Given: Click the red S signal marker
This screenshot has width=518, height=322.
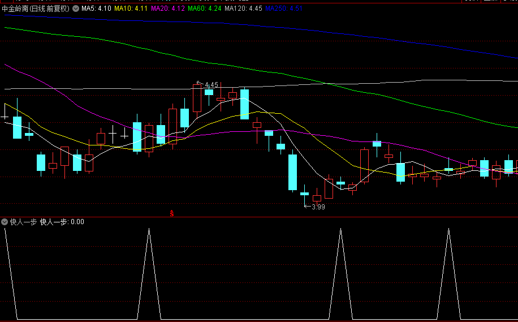Looking at the screenshot, I should 172,213.
